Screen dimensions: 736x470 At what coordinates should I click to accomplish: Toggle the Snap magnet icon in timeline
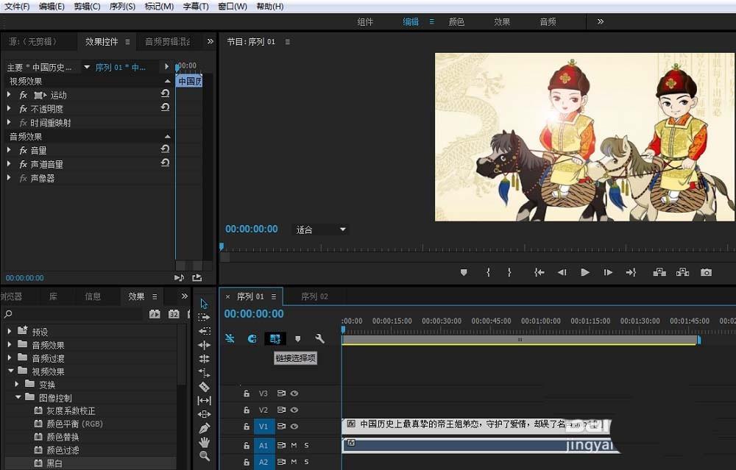[252, 338]
